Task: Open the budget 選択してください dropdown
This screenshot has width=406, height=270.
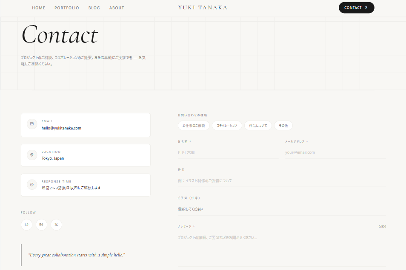Action: coord(282,209)
